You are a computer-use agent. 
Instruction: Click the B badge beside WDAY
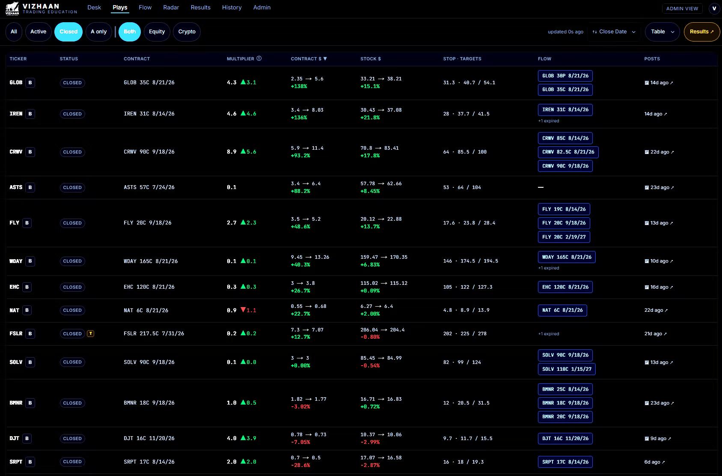[30, 261]
